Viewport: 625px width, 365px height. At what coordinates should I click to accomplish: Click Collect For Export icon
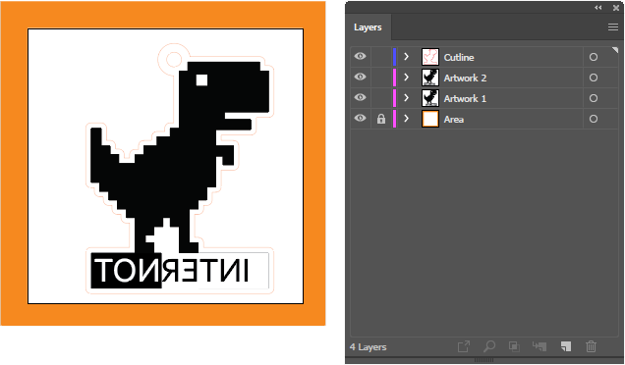(x=464, y=346)
